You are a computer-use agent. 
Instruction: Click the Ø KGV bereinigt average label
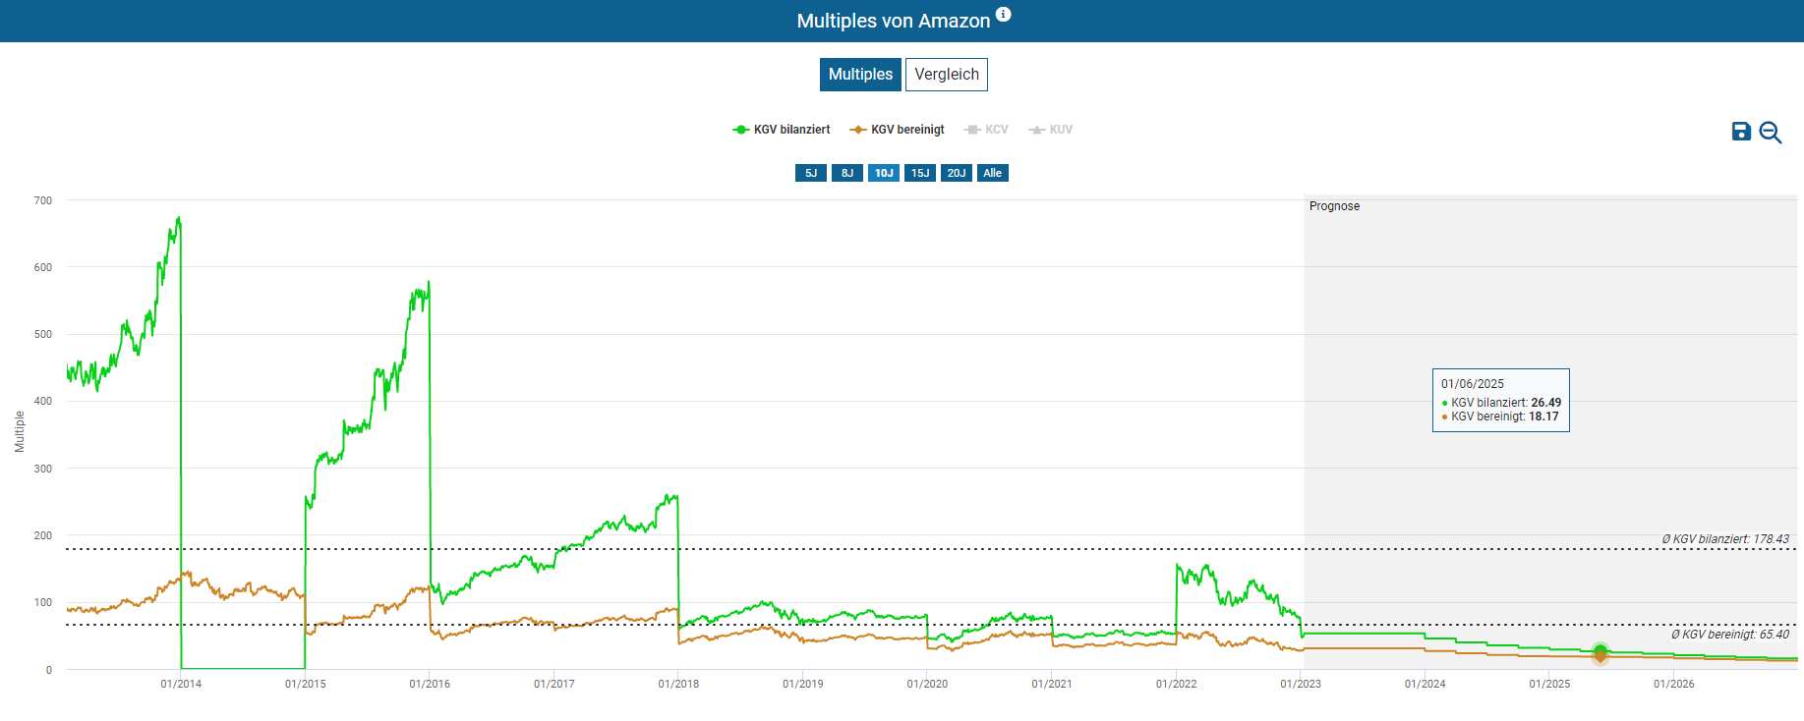pos(1729,635)
